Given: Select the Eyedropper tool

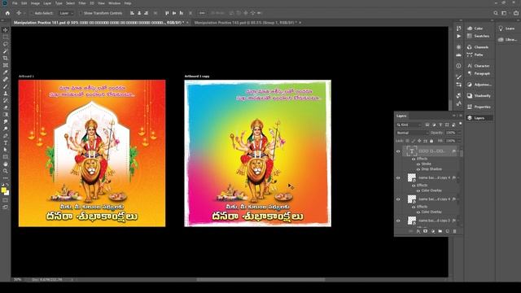Looking at the screenshot, I should tap(6, 72).
